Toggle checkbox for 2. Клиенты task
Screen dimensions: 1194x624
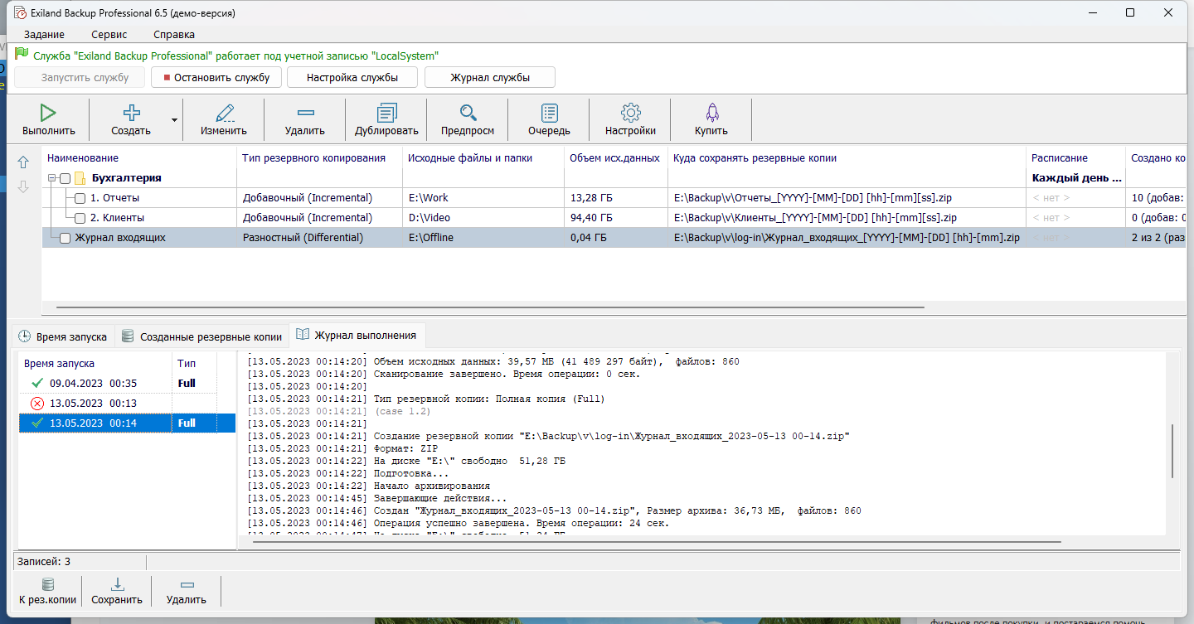pos(80,218)
